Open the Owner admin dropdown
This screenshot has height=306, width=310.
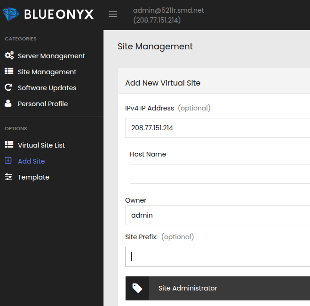[x=217, y=215]
